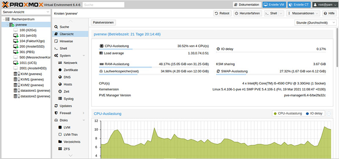339x159 pixels.
Task: Click the Suche search field
Action: click(103, 5)
